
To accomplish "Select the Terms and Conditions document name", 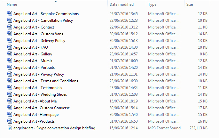I will pos(46,81).
